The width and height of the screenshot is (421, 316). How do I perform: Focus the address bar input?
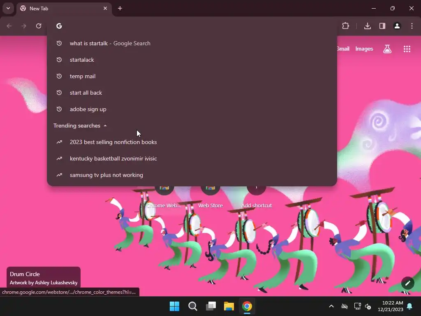click(192, 26)
